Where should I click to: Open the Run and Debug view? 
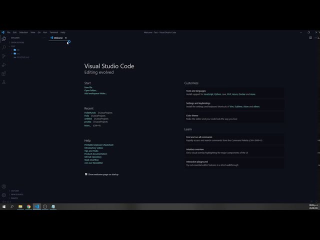click(3, 65)
